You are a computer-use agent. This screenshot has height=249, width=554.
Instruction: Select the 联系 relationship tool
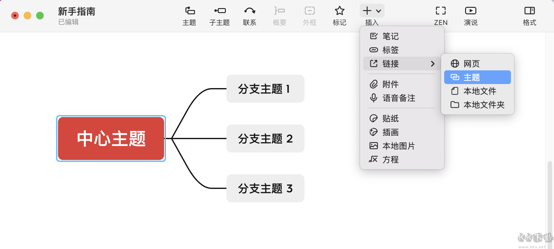250,11
